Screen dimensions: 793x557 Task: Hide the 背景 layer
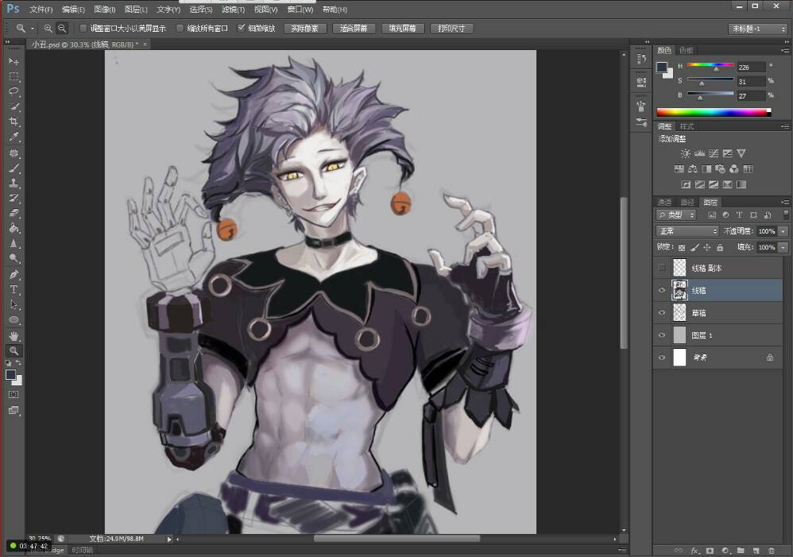click(662, 358)
